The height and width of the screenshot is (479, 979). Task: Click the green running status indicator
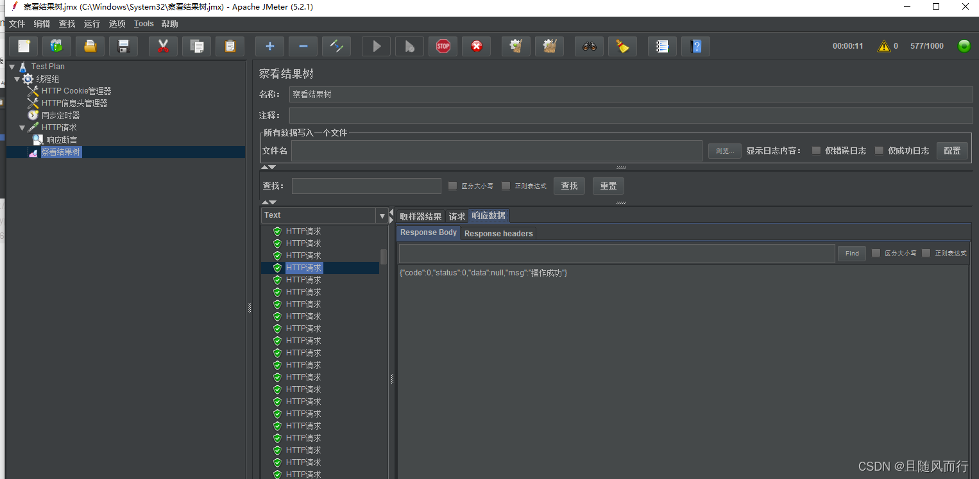pos(964,46)
